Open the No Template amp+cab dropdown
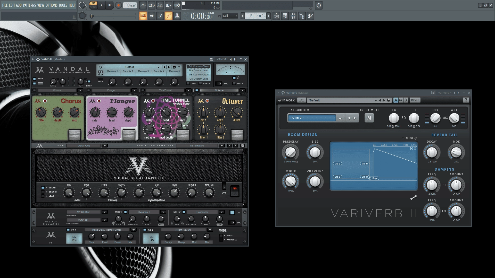495x278 pixels. pos(221,146)
